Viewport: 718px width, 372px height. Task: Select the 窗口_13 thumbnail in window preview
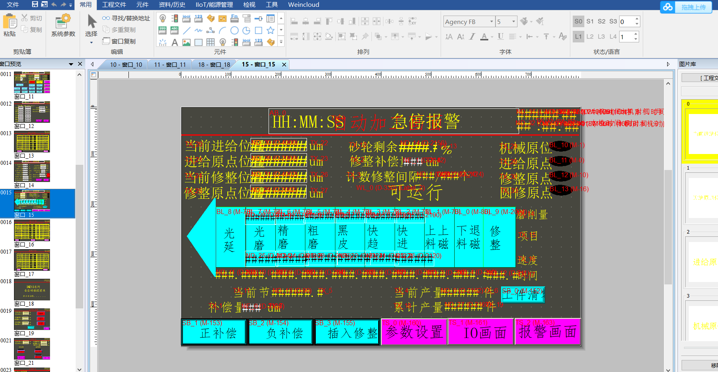[x=32, y=142]
